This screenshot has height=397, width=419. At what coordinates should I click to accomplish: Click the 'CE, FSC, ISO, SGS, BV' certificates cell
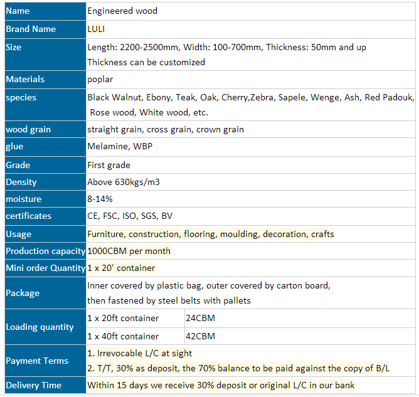coord(130,216)
